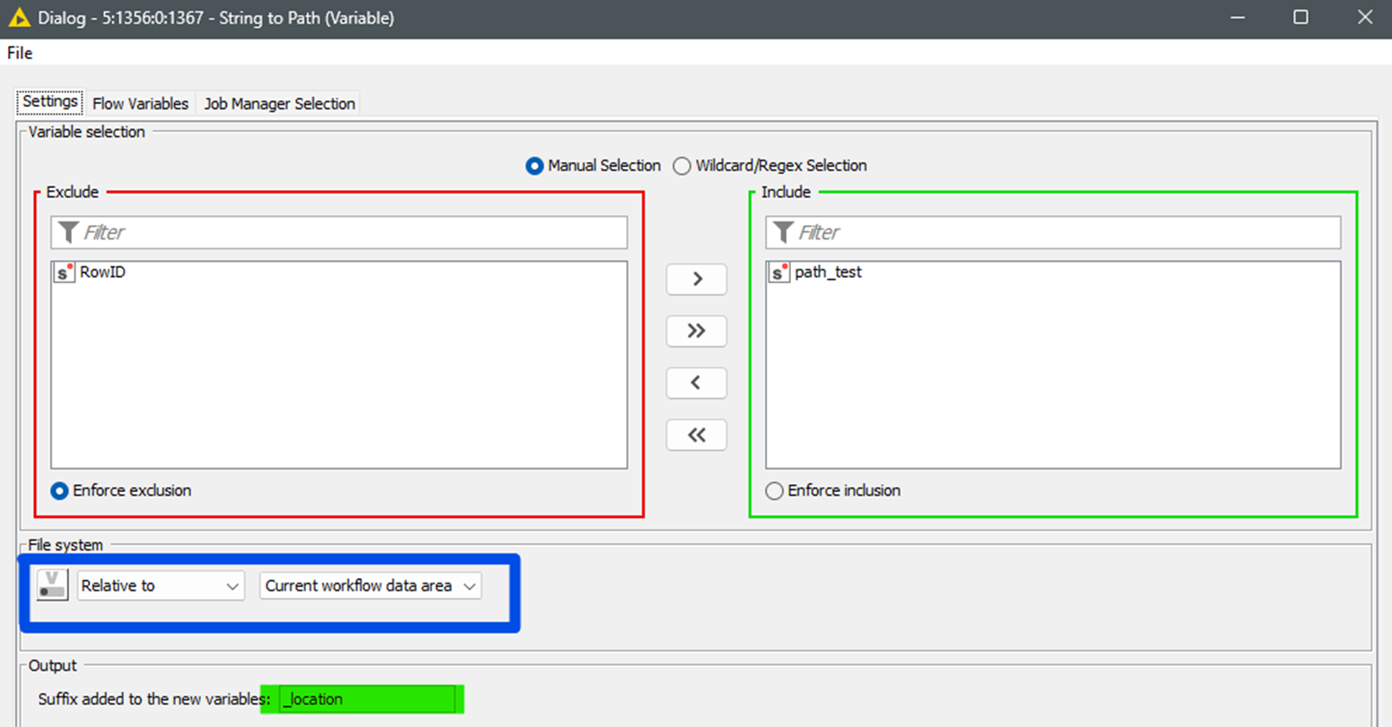1392x727 pixels.
Task: Click the funnel icon in Exclude filter
Action: pos(68,233)
